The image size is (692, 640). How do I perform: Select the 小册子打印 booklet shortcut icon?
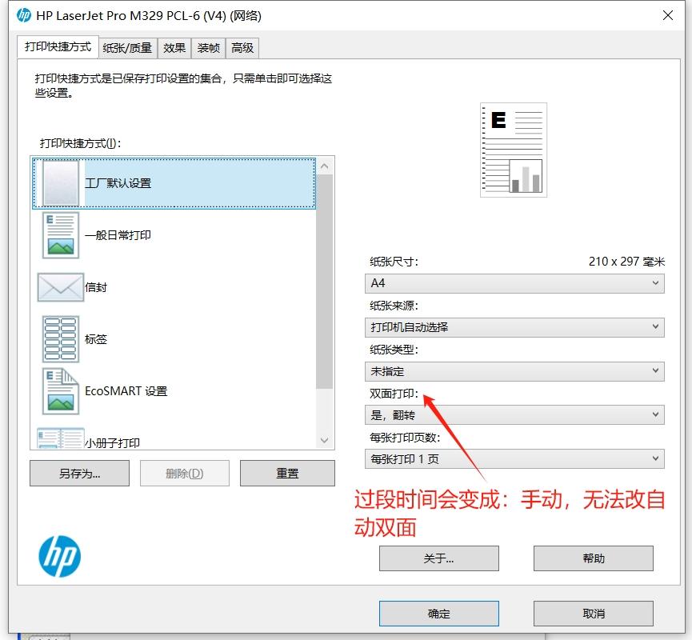tap(61, 438)
